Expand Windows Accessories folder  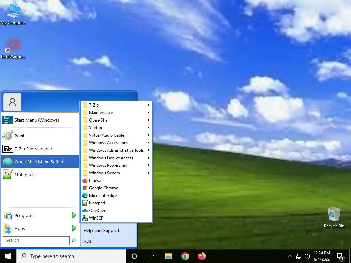[x=116, y=143]
